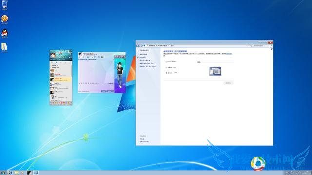
Task: Open Internet Explorer from the taskbar
Action: 10,173
